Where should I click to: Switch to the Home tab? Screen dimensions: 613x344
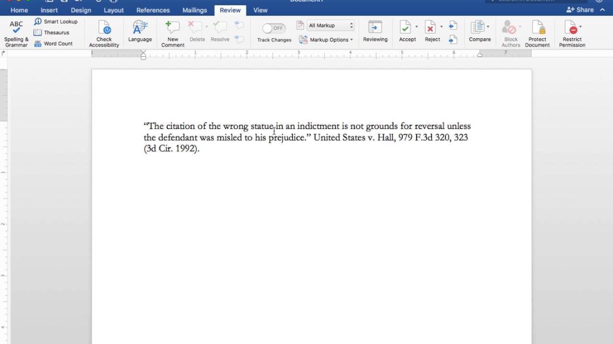19,10
